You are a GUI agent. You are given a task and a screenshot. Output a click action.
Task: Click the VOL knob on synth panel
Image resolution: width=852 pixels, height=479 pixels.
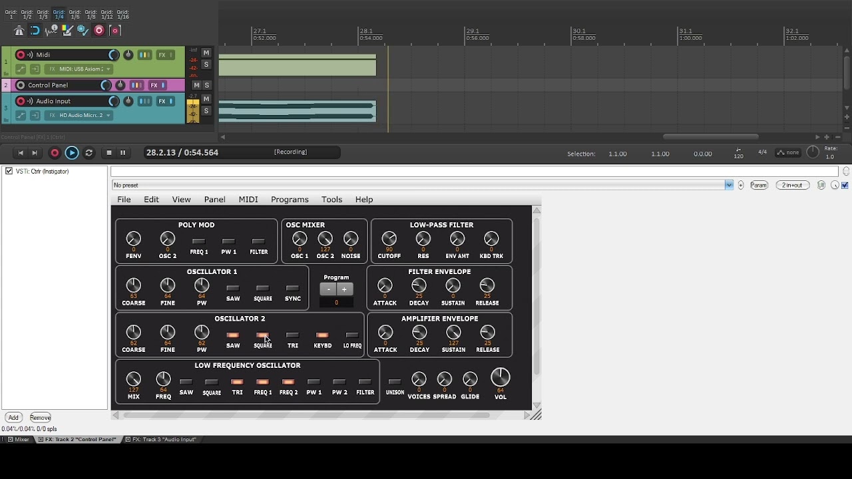pos(500,378)
